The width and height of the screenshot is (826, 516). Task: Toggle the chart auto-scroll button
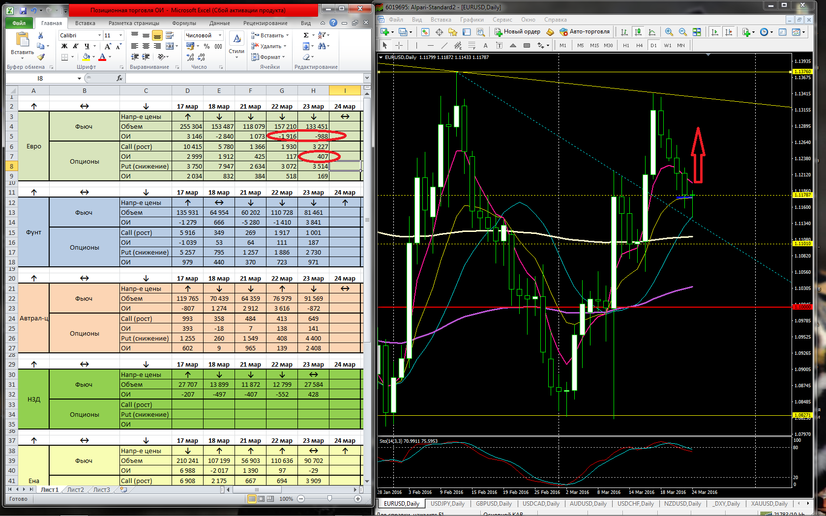715,32
